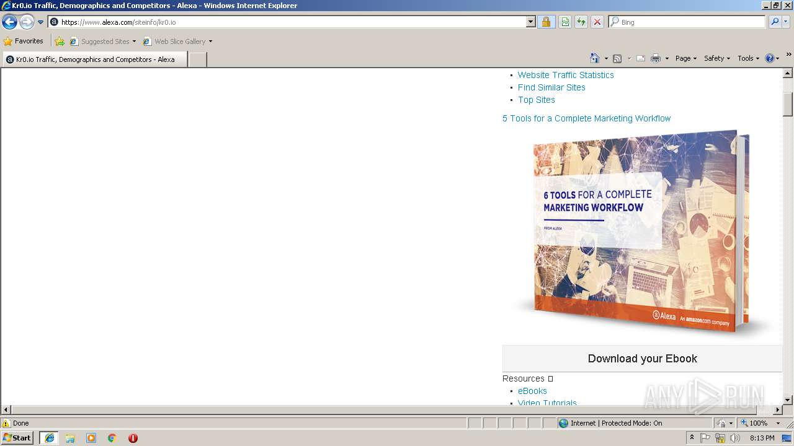The image size is (794, 446).
Task: Click Download your Ebook button
Action: 642,359
